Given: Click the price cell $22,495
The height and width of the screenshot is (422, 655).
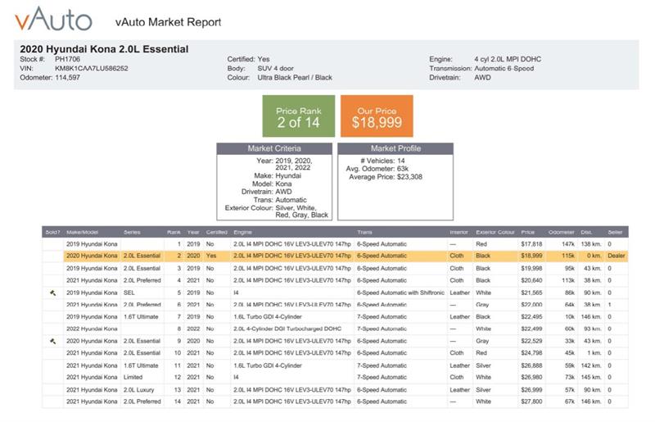Looking at the screenshot, I should click(531, 316).
